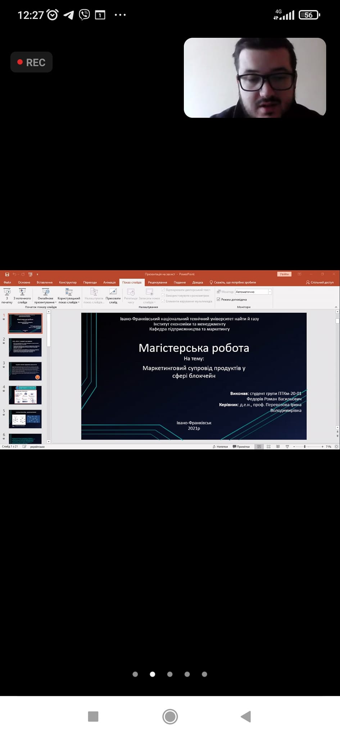Click the zoom slider in status bar
The height and width of the screenshot is (737, 340).
305,447
